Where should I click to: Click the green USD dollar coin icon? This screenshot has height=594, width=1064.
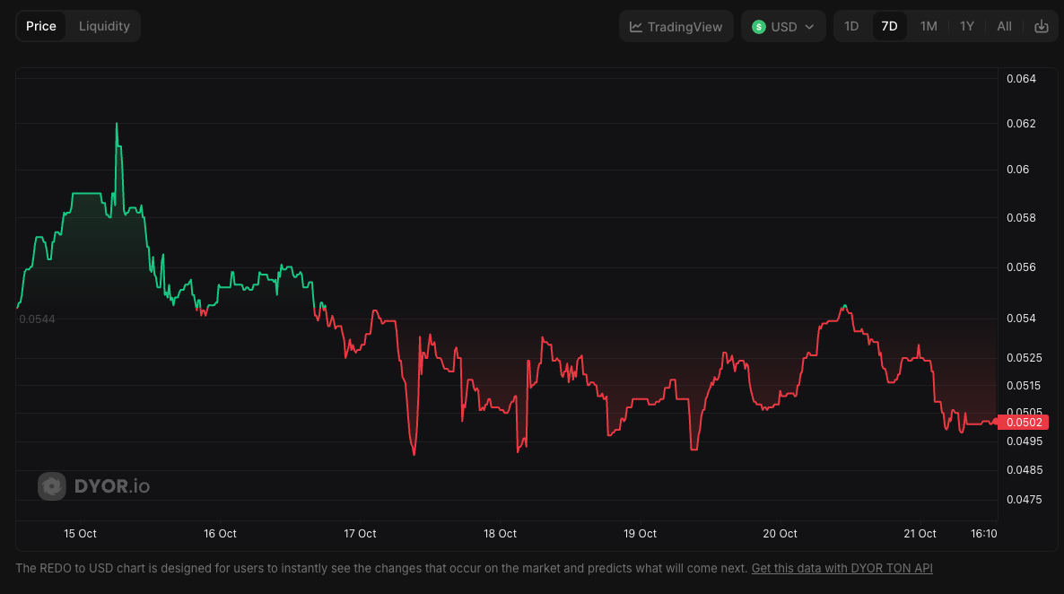tap(759, 27)
